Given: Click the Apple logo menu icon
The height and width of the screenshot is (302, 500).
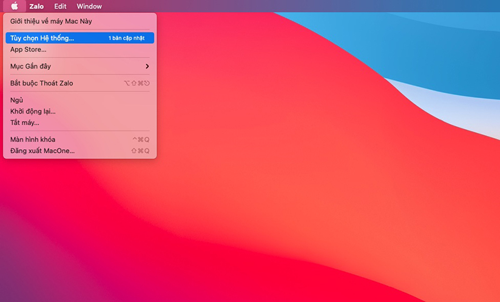Looking at the screenshot, I should 14,6.
